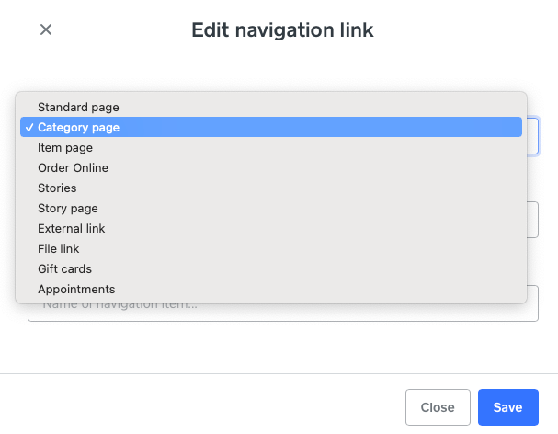Close the Edit navigation link dialog via X

[46, 29]
